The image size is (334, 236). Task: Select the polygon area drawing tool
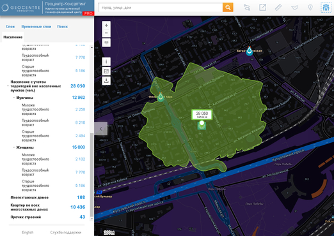tap(294, 8)
